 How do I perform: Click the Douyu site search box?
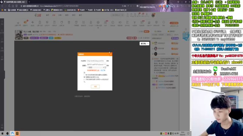coord(117,15)
